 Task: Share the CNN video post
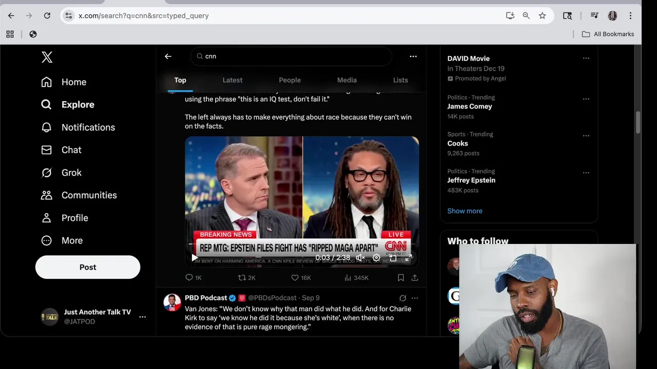[x=415, y=278]
